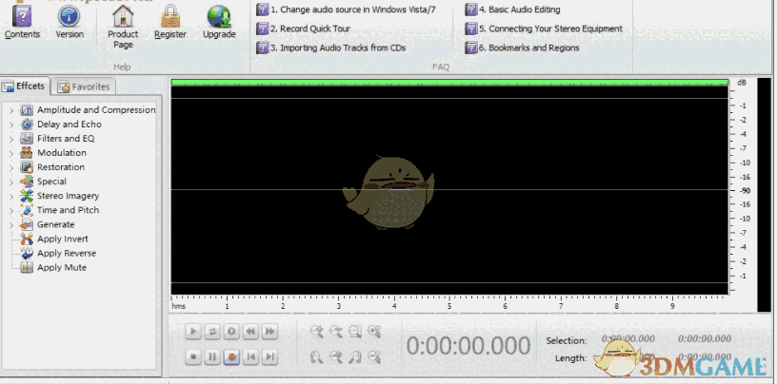Image resolution: width=777 pixels, height=384 pixels.
Task: Expand the Special effects node
Action: [x=11, y=182]
